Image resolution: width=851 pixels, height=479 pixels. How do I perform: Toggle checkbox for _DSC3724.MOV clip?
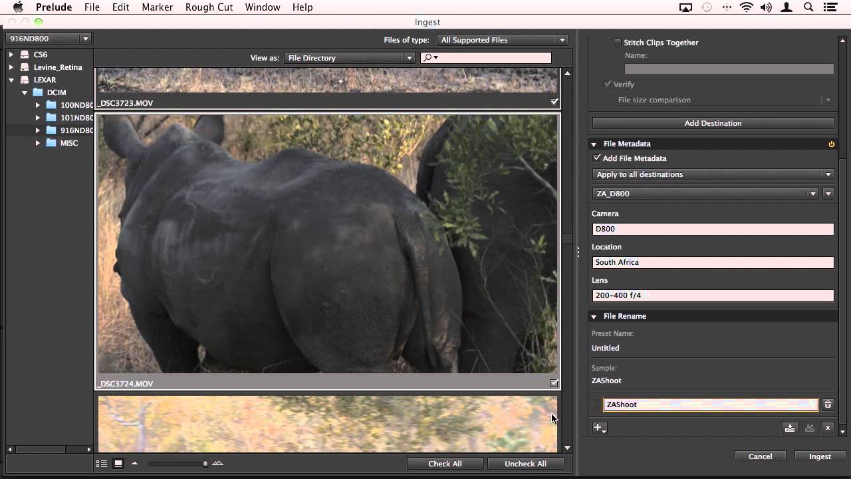[554, 383]
